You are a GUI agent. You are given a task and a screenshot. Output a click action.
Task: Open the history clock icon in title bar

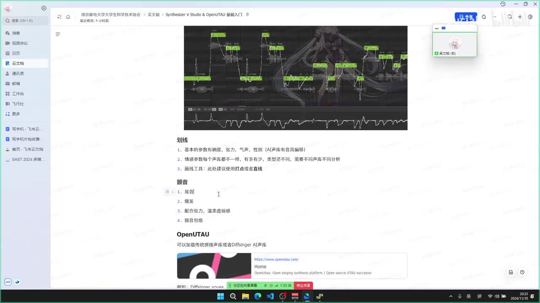coord(503,4)
